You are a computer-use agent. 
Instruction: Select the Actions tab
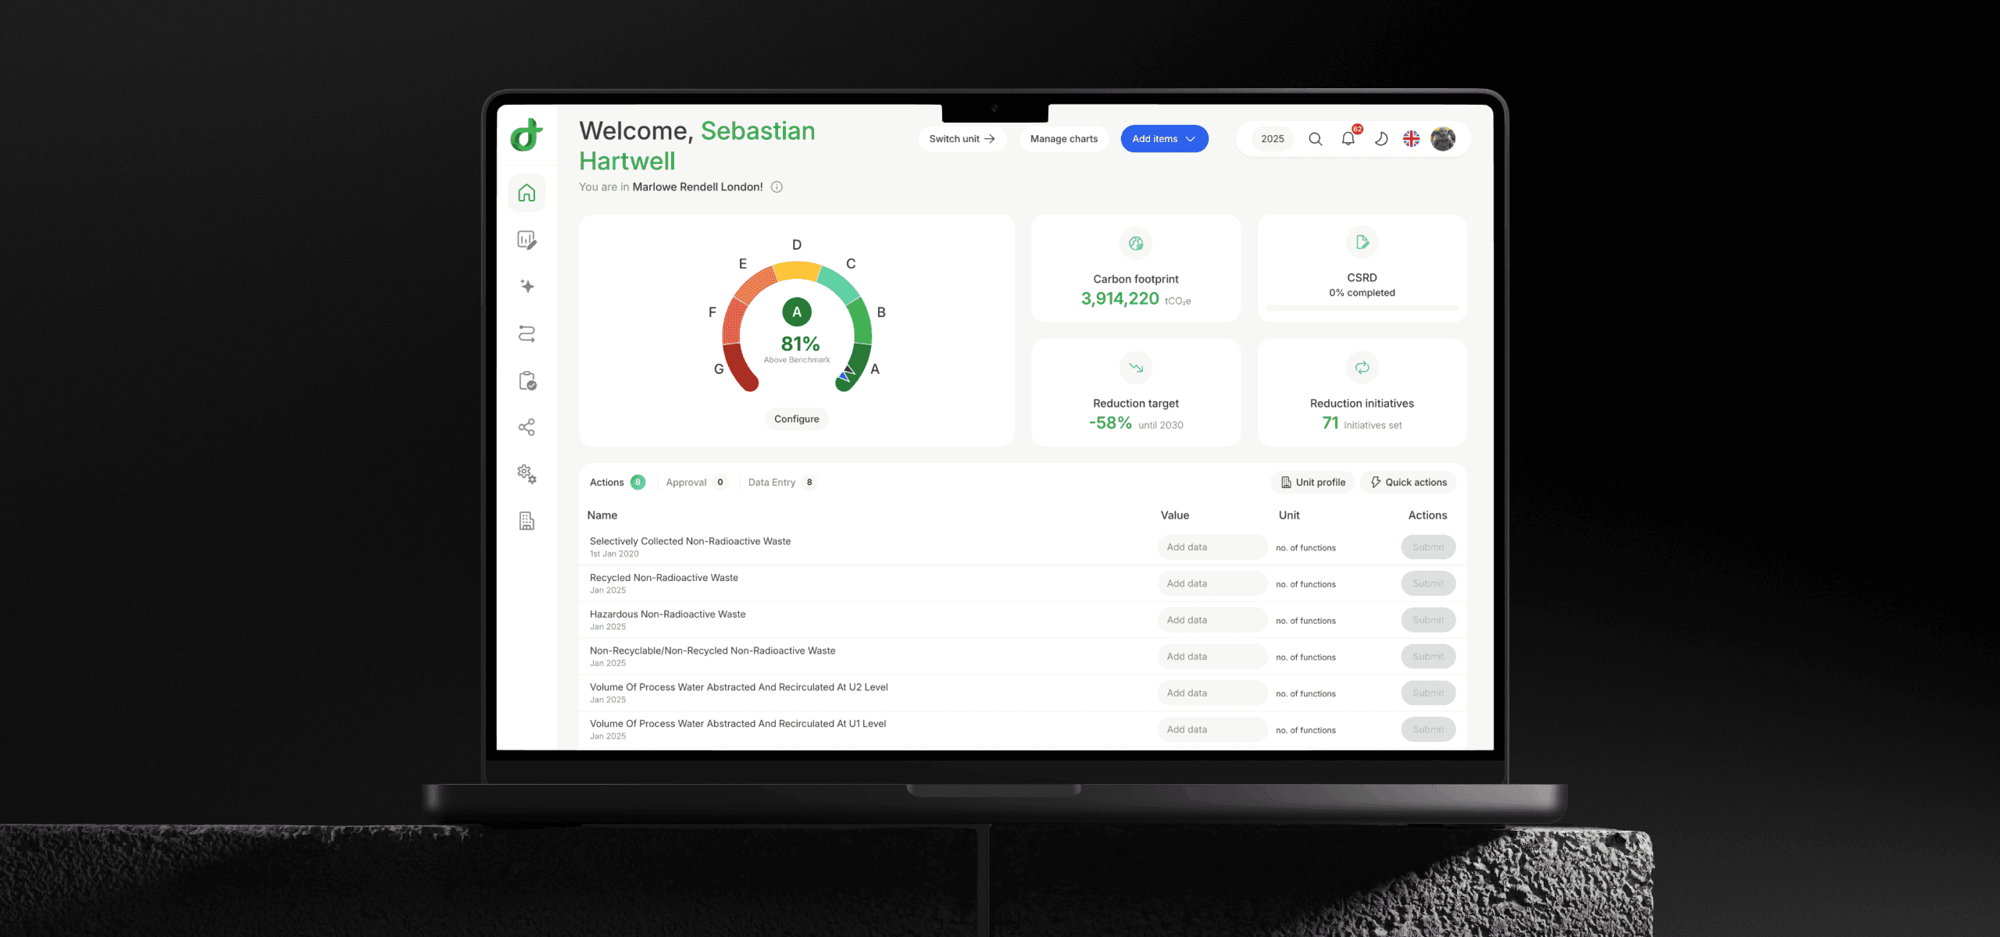pos(617,483)
